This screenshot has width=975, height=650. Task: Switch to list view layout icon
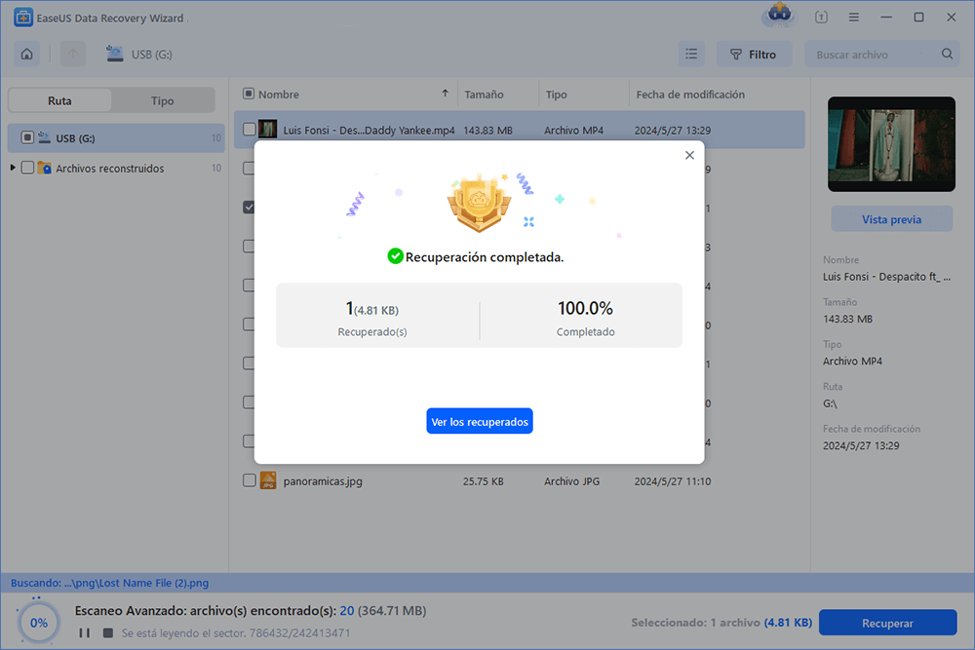pos(691,54)
